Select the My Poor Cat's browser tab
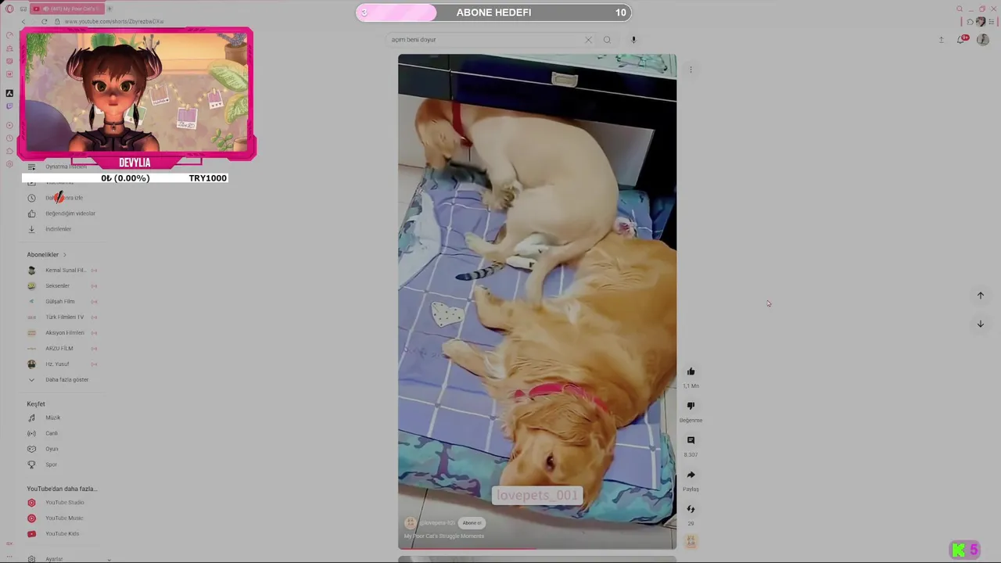Screen dimensions: 1001x563 click(66, 9)
